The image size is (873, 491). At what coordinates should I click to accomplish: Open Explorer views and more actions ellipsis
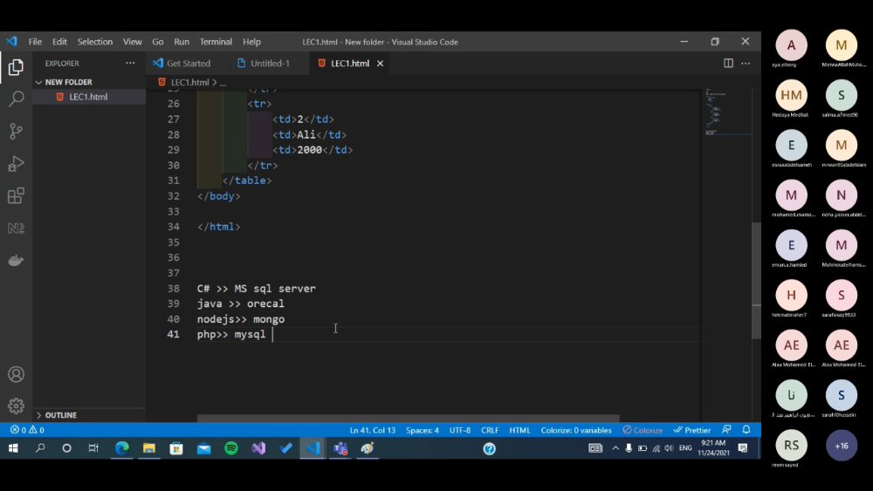[130, 64]
